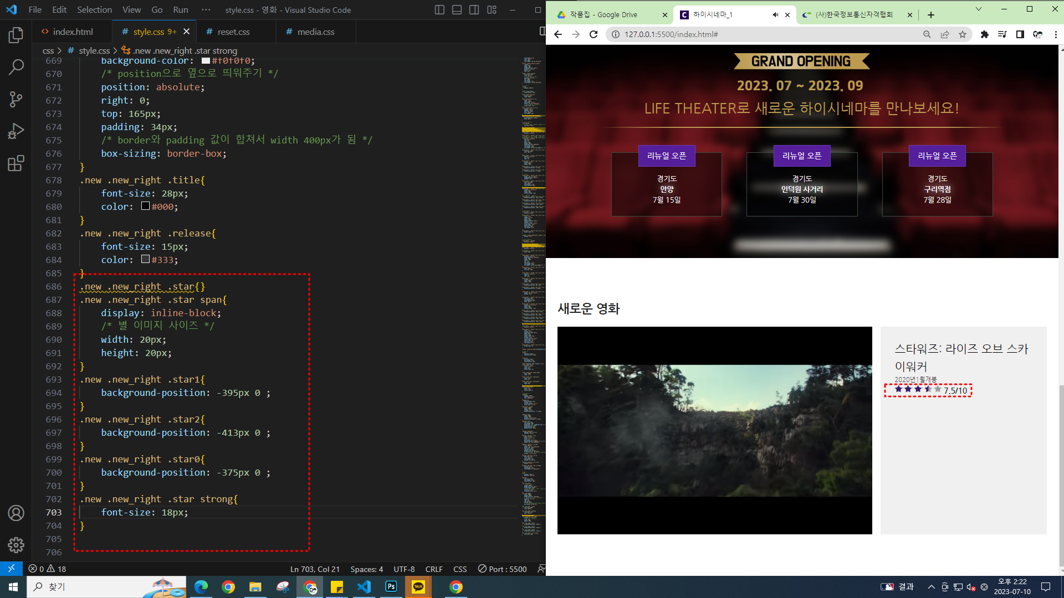Open the overflow menu ellipsis in menu bar
Viewport: 1064px width, 598px height.
pyautogui.click(x=206, y=10)
